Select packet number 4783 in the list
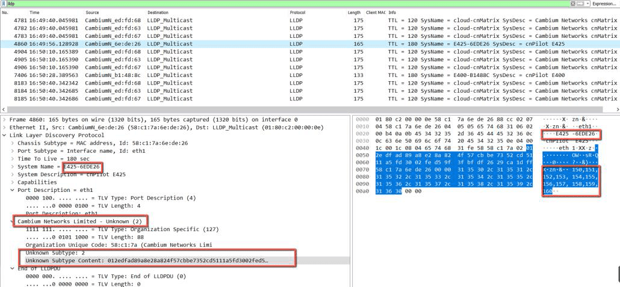This screenshot has width=620, height=287. 309,36
